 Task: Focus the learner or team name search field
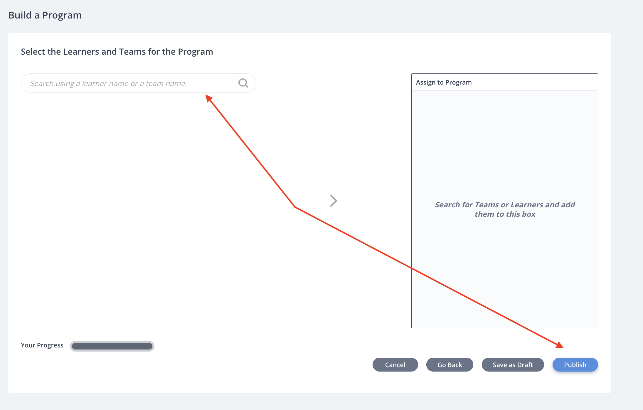139,83
